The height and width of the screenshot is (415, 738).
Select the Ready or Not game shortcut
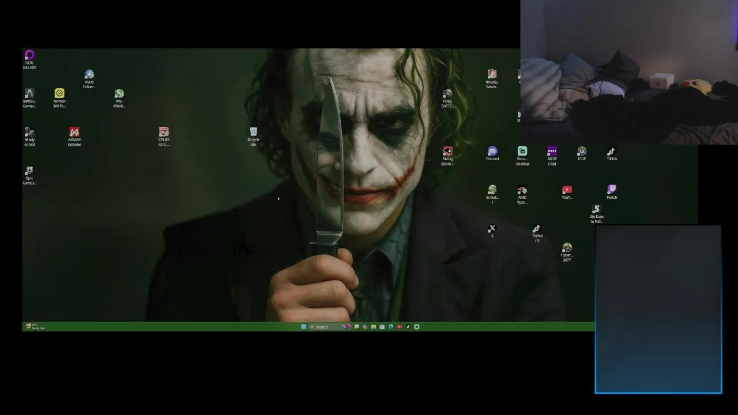tap(29, 137)
